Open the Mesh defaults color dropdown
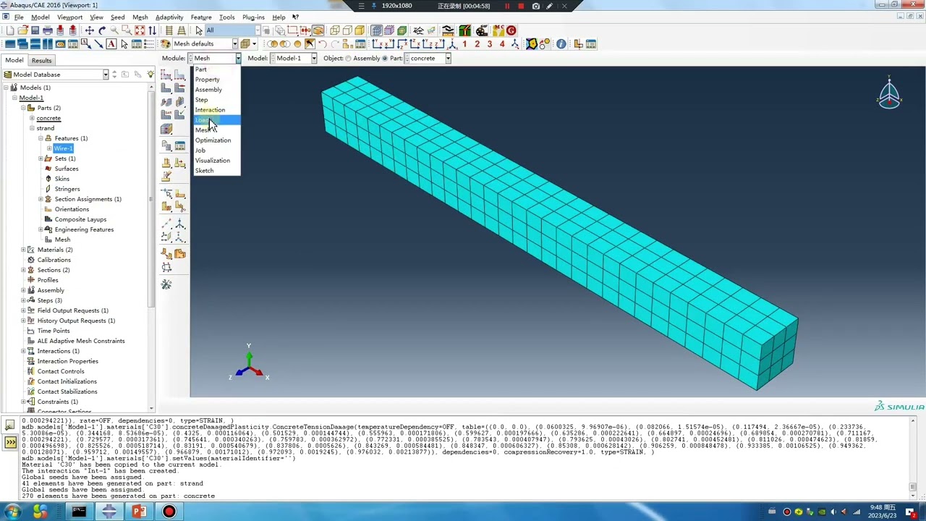 tap(234, 44)
